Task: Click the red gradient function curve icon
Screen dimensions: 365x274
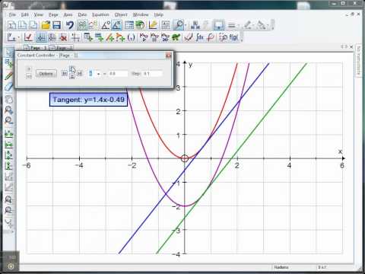Action: pos(189,37)
